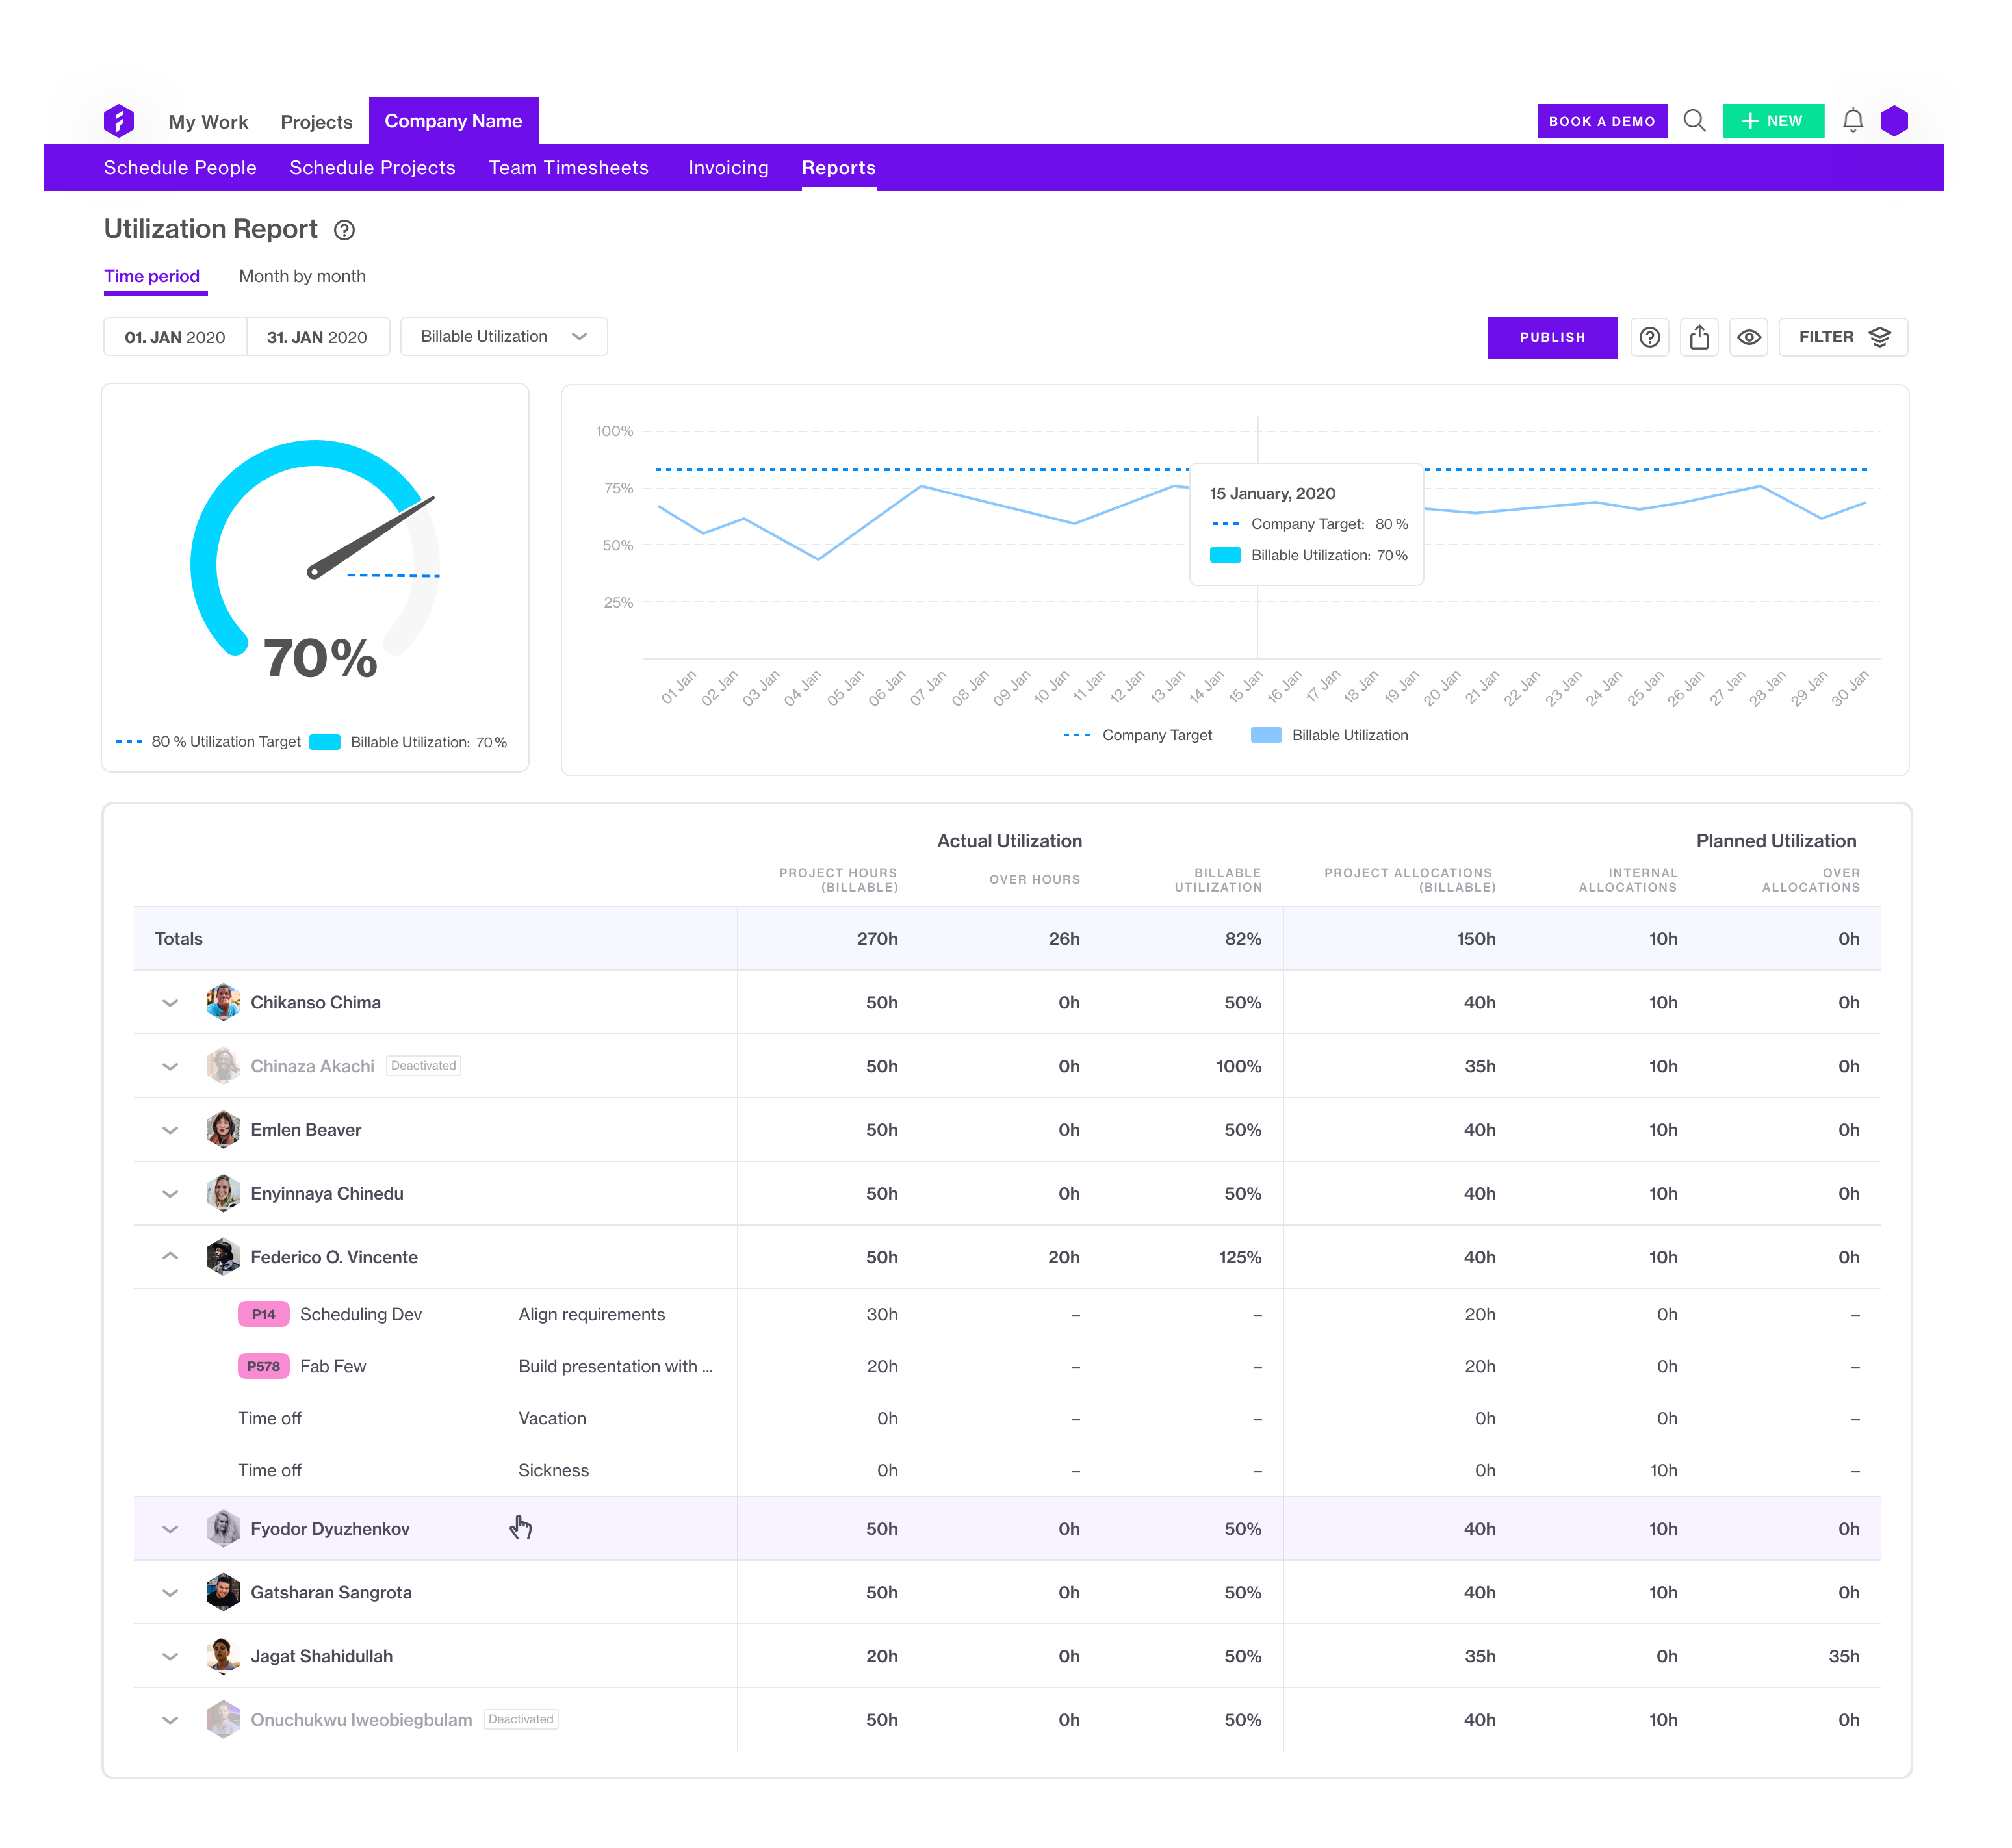Image resolution: width=2012 pixels, height=1848 pixels.
Task: Switch to Month by month tab
Action: (x=302, y=276)
